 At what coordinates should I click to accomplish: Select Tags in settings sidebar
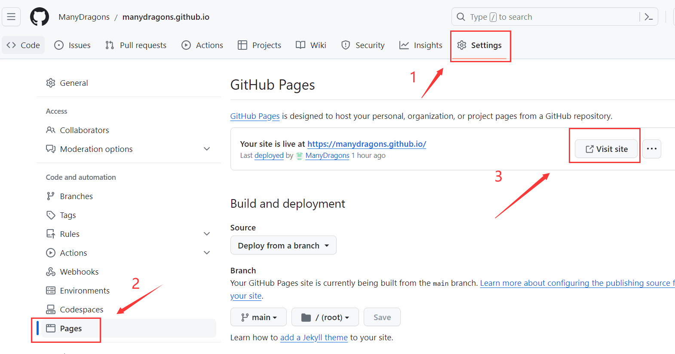pos(129,215)
